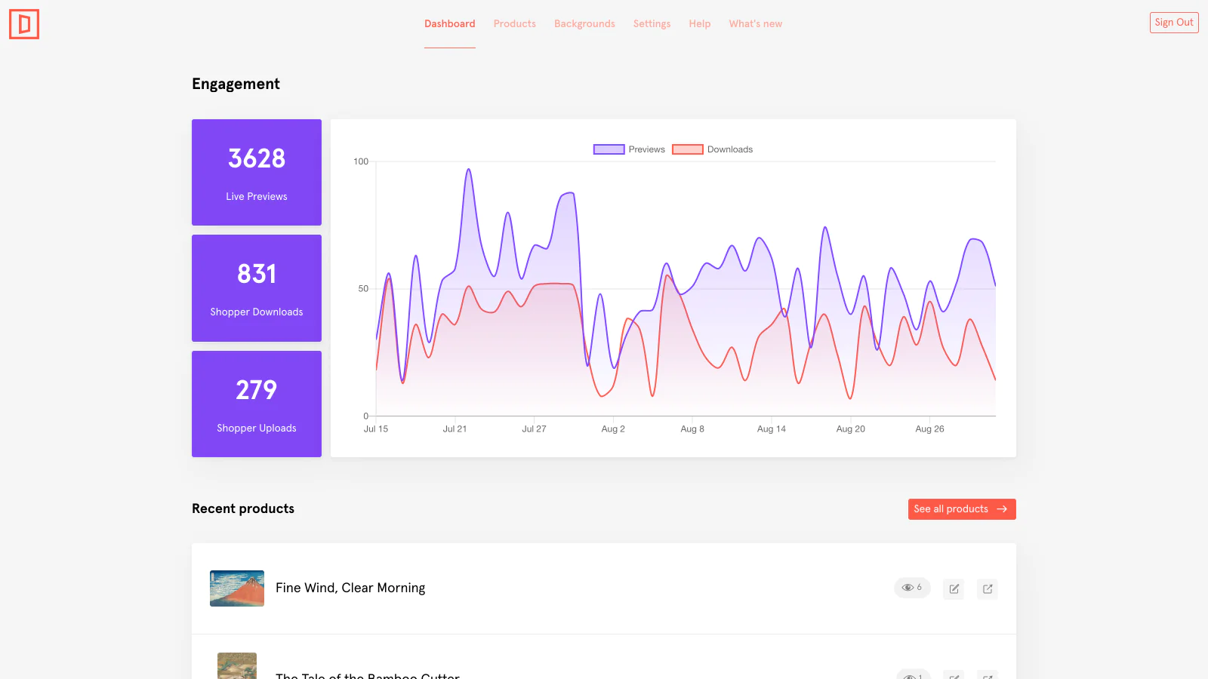Click arrow icon in See all products
Viewport: 1208px width, 679px height.
[1002, 509]
